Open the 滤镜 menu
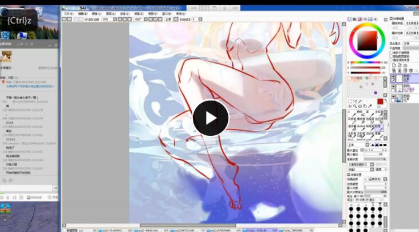419x232 pixels. pos(139,13)
